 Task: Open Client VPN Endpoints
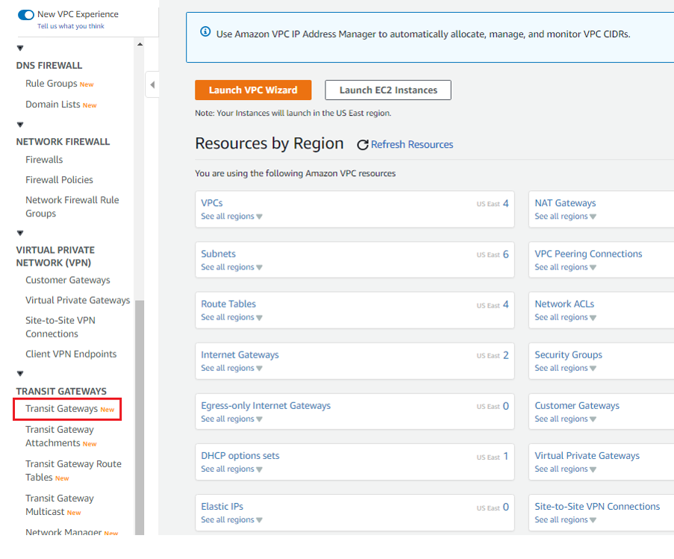[x=71, y=354]
